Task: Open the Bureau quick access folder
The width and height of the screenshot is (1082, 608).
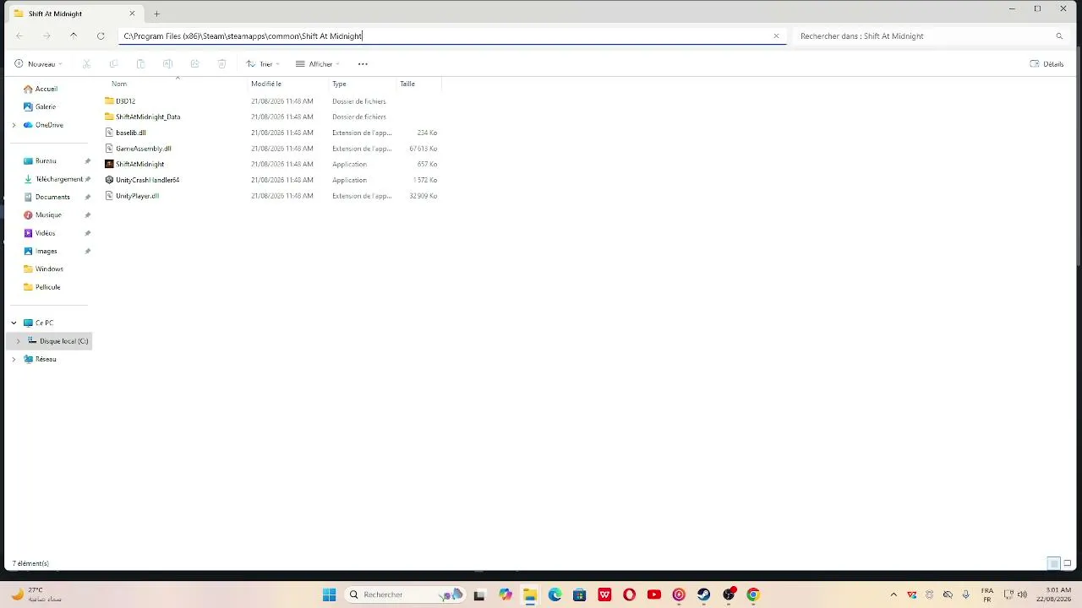Action: 46,161
